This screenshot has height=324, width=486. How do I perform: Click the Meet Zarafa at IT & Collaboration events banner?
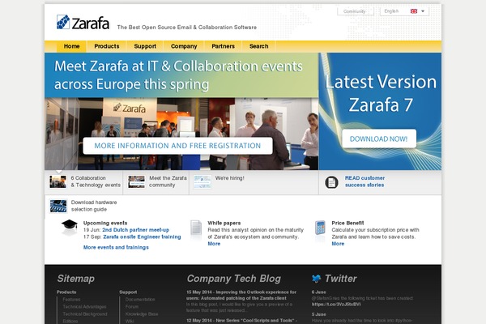click(x=181, y=75)
